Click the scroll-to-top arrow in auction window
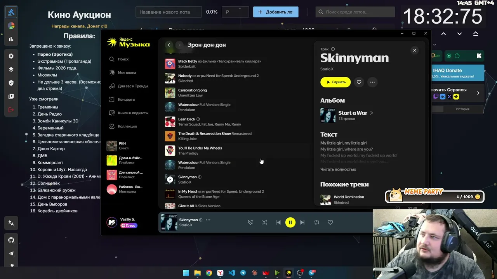The height and width of the screenshot is (279, 497). click(476, 34)
